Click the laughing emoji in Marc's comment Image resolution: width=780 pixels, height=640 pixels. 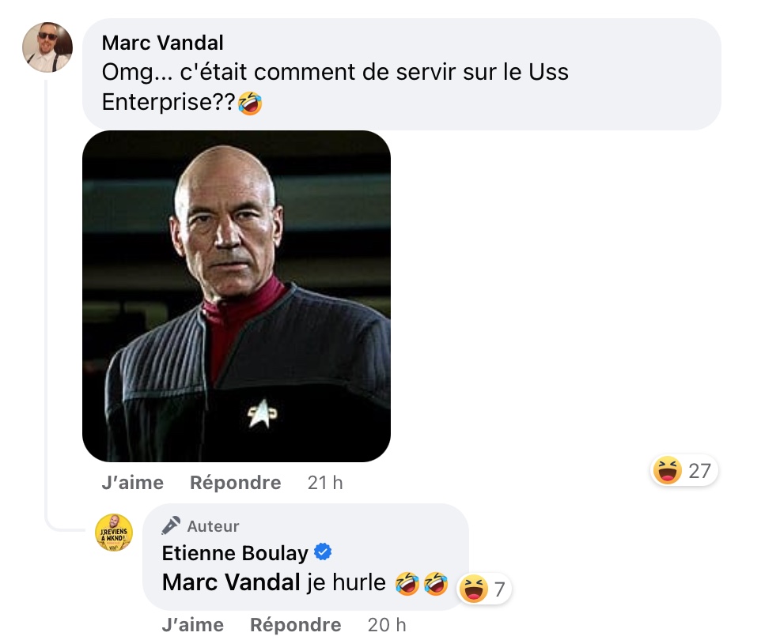pyautogui.click(x=250, y=103)
